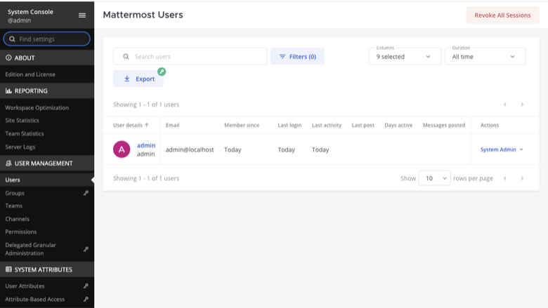Click the key icon beside User Attributes
The height and width of the screenshot is (308, 548).
86,286
